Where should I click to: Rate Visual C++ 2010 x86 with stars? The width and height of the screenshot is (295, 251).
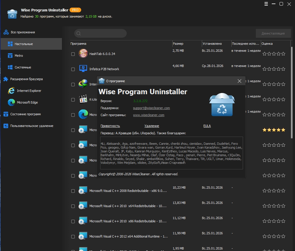[274, 221]
